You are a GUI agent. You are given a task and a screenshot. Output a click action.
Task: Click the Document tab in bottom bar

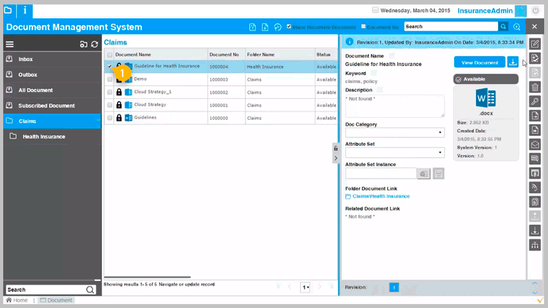(x=56, y=300)
